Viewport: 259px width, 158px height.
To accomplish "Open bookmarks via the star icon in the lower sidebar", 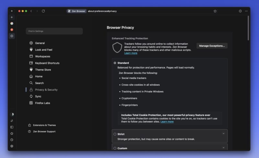I will click(x=12, y=133).
